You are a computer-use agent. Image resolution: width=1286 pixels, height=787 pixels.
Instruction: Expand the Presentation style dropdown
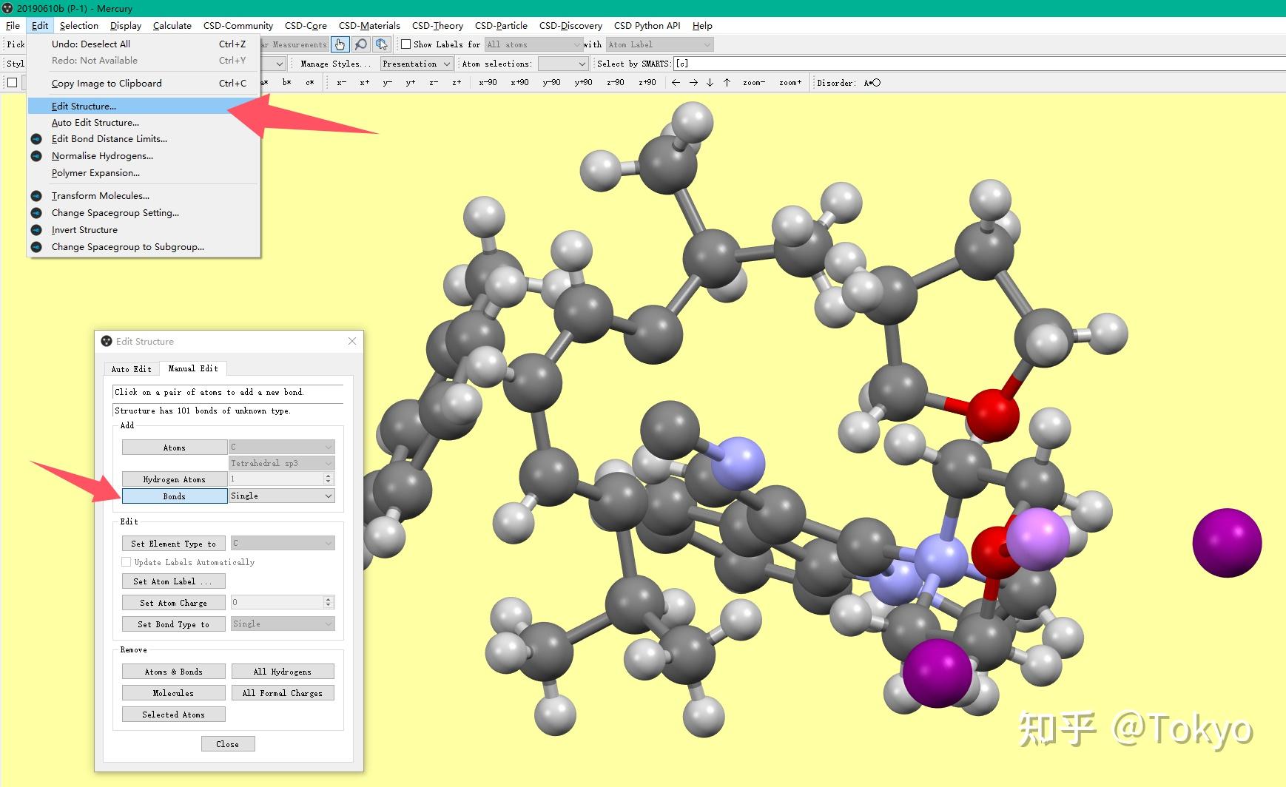(x=416, y=64)
